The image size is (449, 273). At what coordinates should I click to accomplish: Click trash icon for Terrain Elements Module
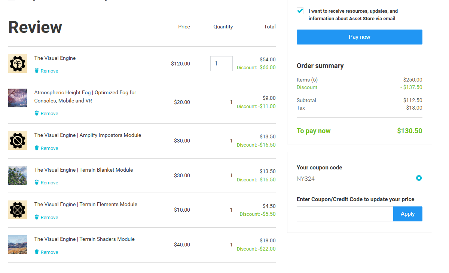(37, 217)
